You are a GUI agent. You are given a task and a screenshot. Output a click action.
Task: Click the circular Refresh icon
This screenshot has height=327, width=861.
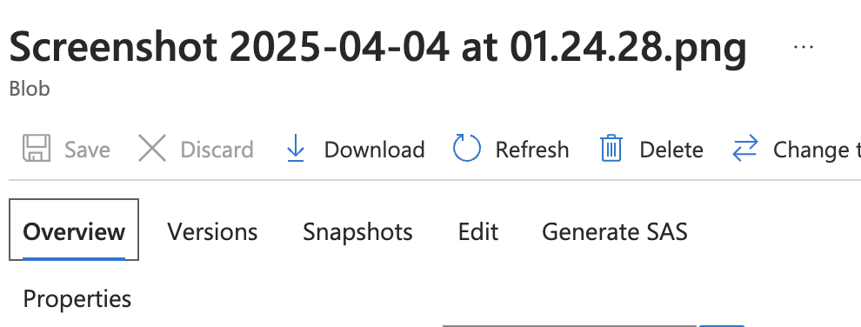pyautogui.click(x=467, y=148)
